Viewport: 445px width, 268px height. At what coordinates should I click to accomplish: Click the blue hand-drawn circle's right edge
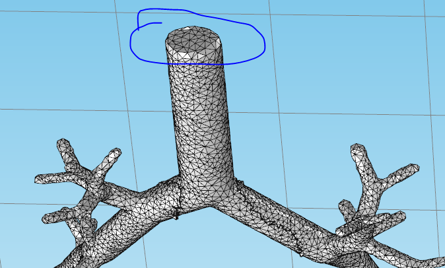click(x=264, y=45)
